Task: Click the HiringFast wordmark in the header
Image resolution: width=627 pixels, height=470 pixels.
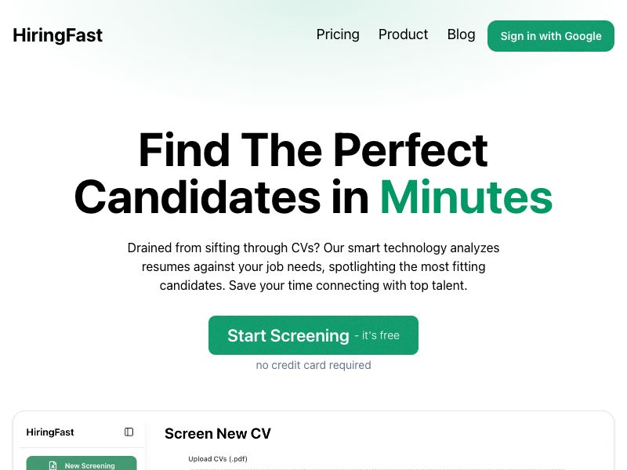Action: 57,35
